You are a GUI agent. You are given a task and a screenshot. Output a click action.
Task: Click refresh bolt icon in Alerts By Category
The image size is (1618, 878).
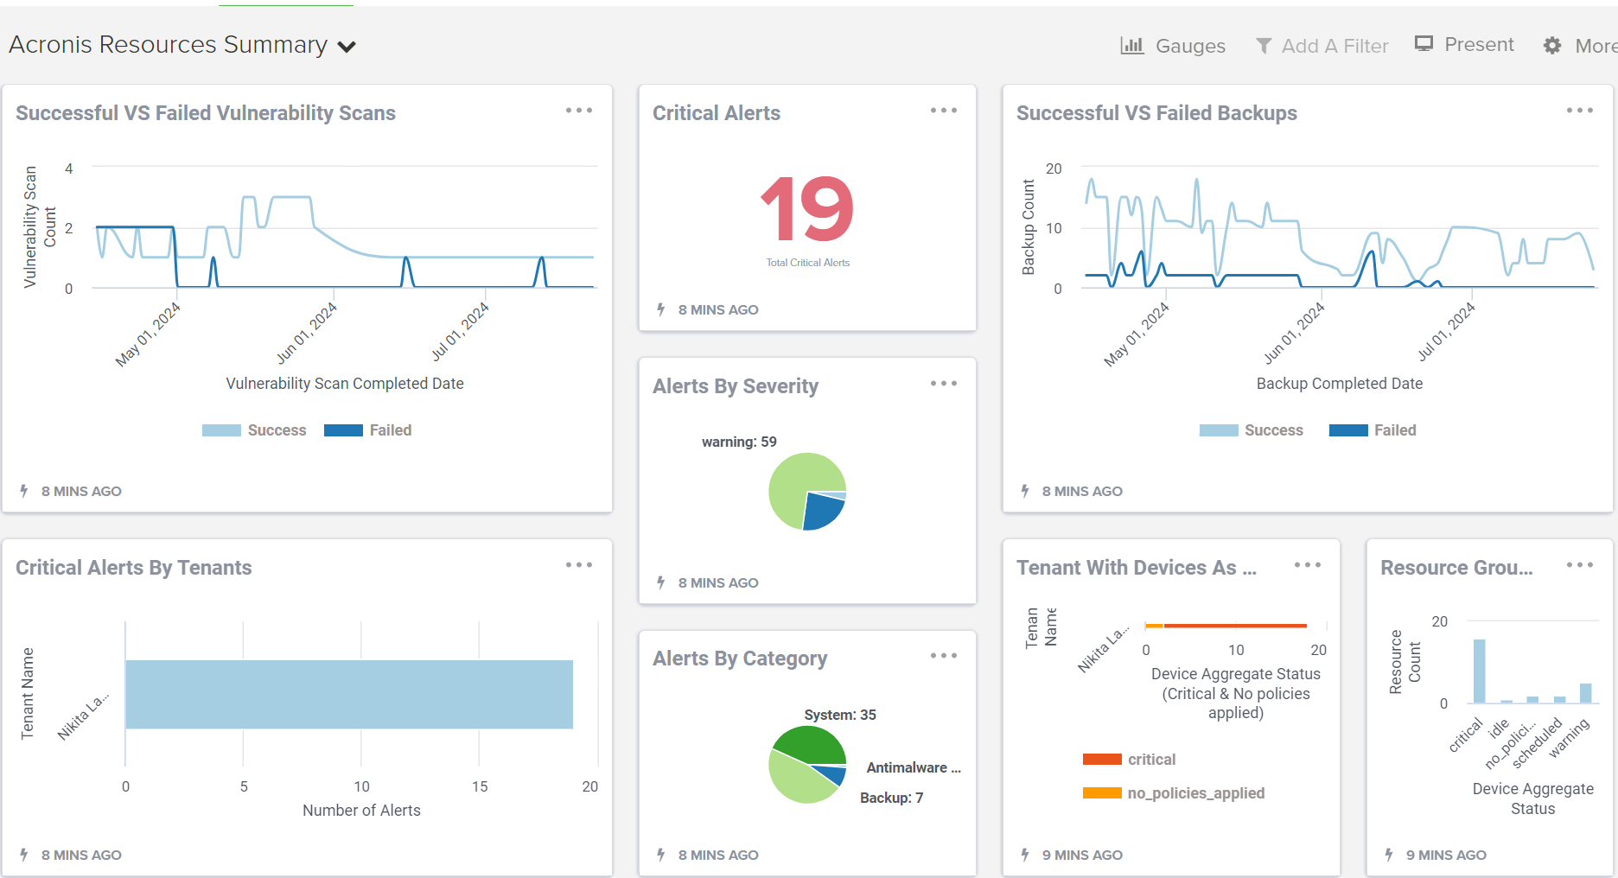tap(661, 855)
